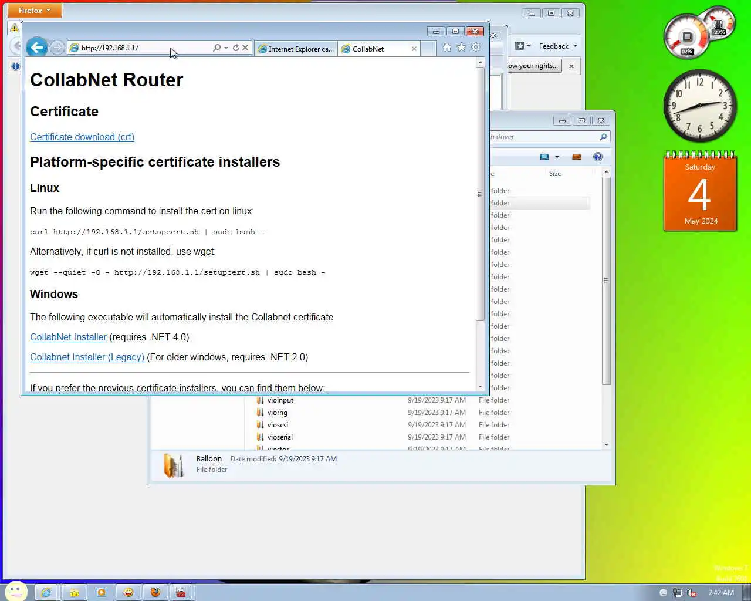The image size is (751, 601).
Task: Open Explorer Help question mark
Action: point(598,157)
